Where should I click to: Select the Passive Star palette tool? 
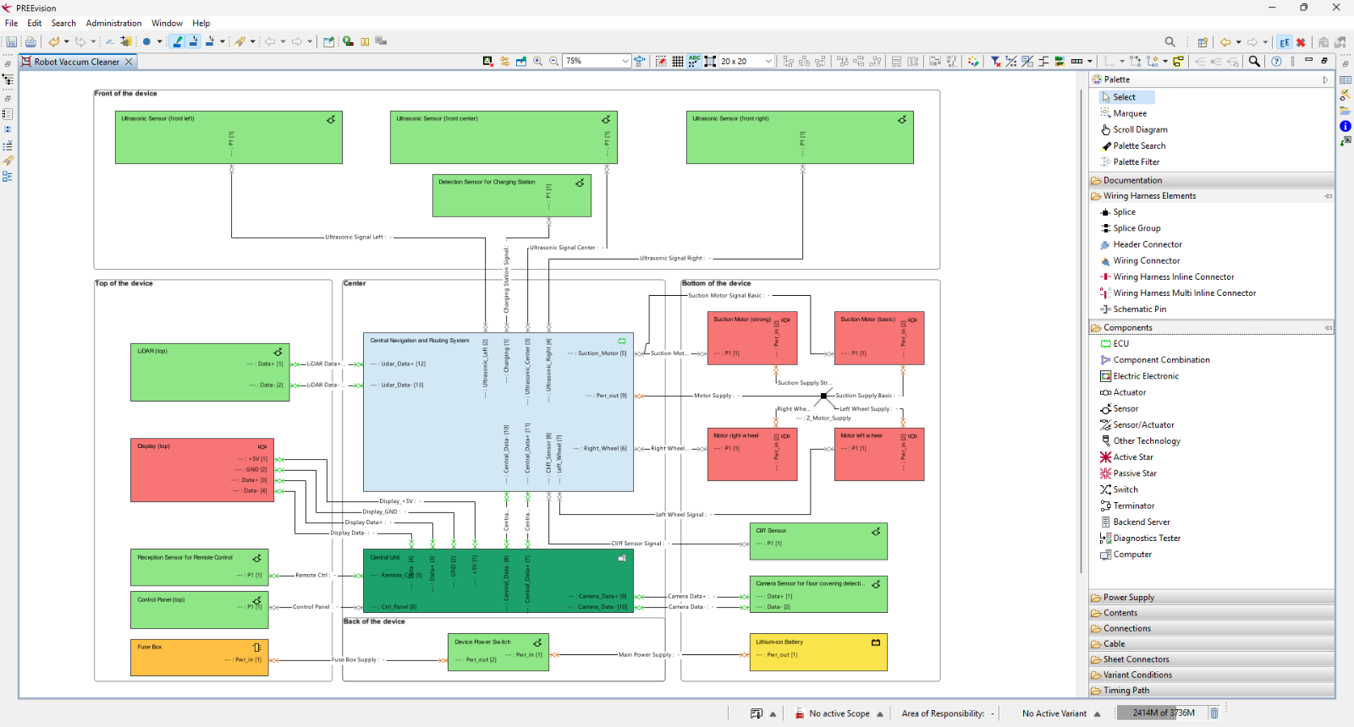pos(1134,473)
